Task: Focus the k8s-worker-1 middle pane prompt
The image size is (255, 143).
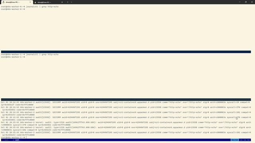Action: [13, 57]
